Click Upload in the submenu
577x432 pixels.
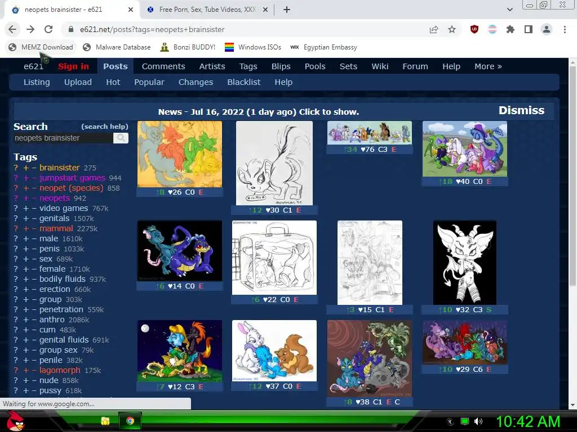pos(78,82)
